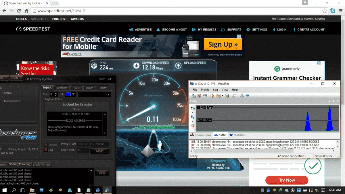Select the Replacer tab in Injector

pyautogui.click(x=62, y=88)
